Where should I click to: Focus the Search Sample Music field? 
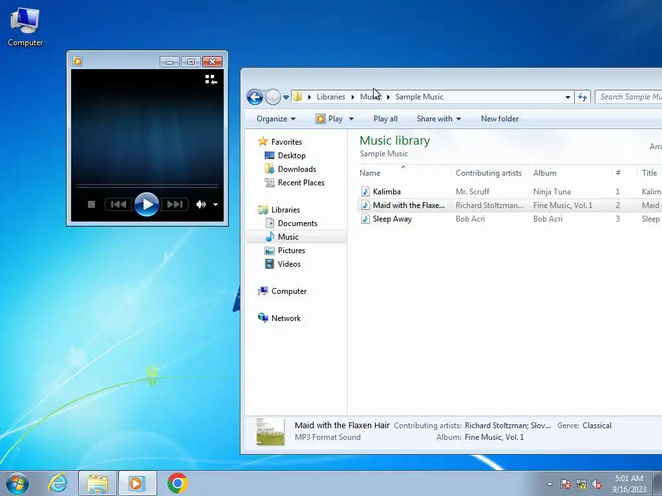coord(628,97)
